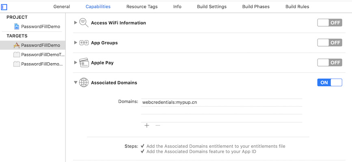Disable the Associated Domains switch
Viewport: 352px width, 162px height.
click(x=330, y=83)
